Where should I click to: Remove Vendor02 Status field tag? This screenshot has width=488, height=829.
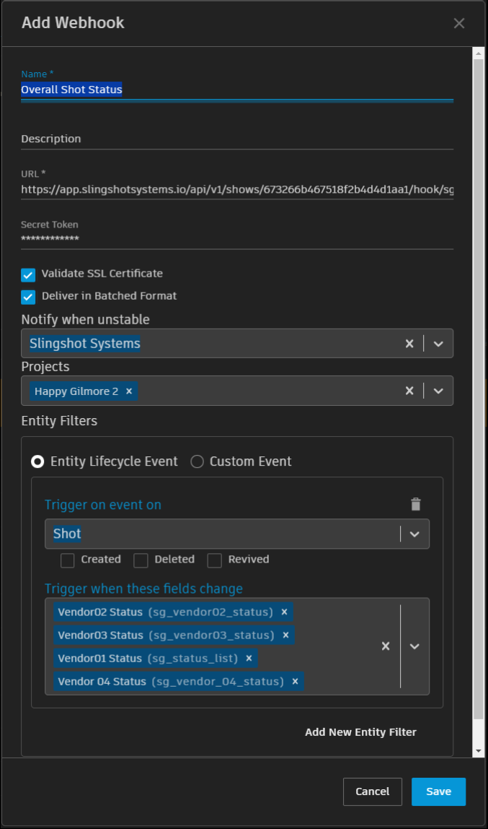tap(284, 612)
